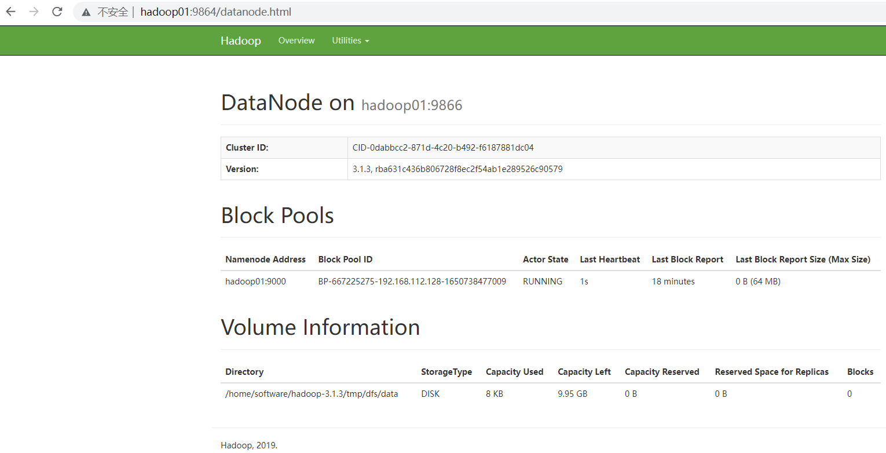Click the hadoop01:9000 namenode address cell
The width and height of the screenshot is (886, 453).
click(x=255, y=282)
